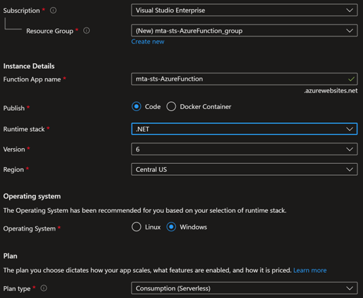Image resolution: width=363 pixels, height=298 pixels.
Task: Click the Subscription dropdown chevron arrow
Action: (350, 11)
